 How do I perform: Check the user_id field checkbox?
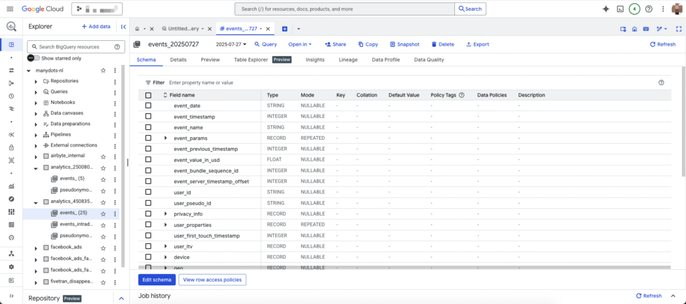tap(148, 192)
